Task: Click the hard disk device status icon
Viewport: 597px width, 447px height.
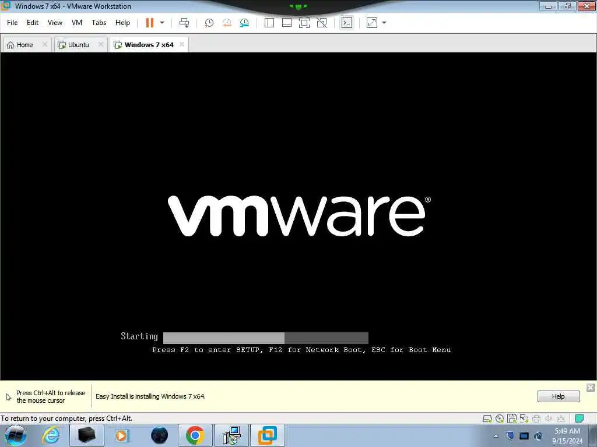Action: point(487,419)
